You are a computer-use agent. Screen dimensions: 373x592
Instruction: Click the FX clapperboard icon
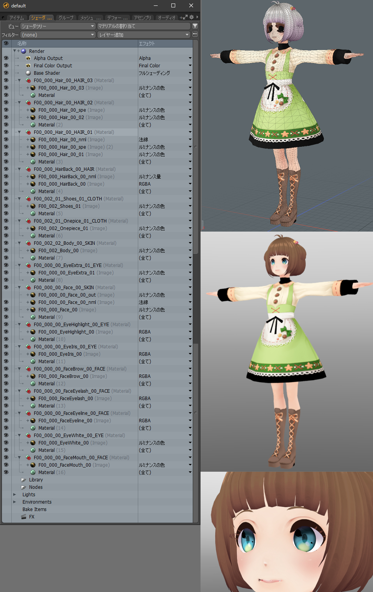tap(23, 517)
